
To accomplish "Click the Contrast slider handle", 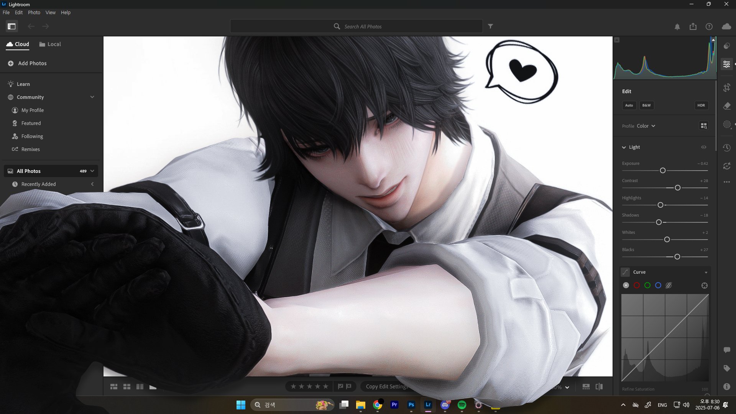I will point(678,188).
